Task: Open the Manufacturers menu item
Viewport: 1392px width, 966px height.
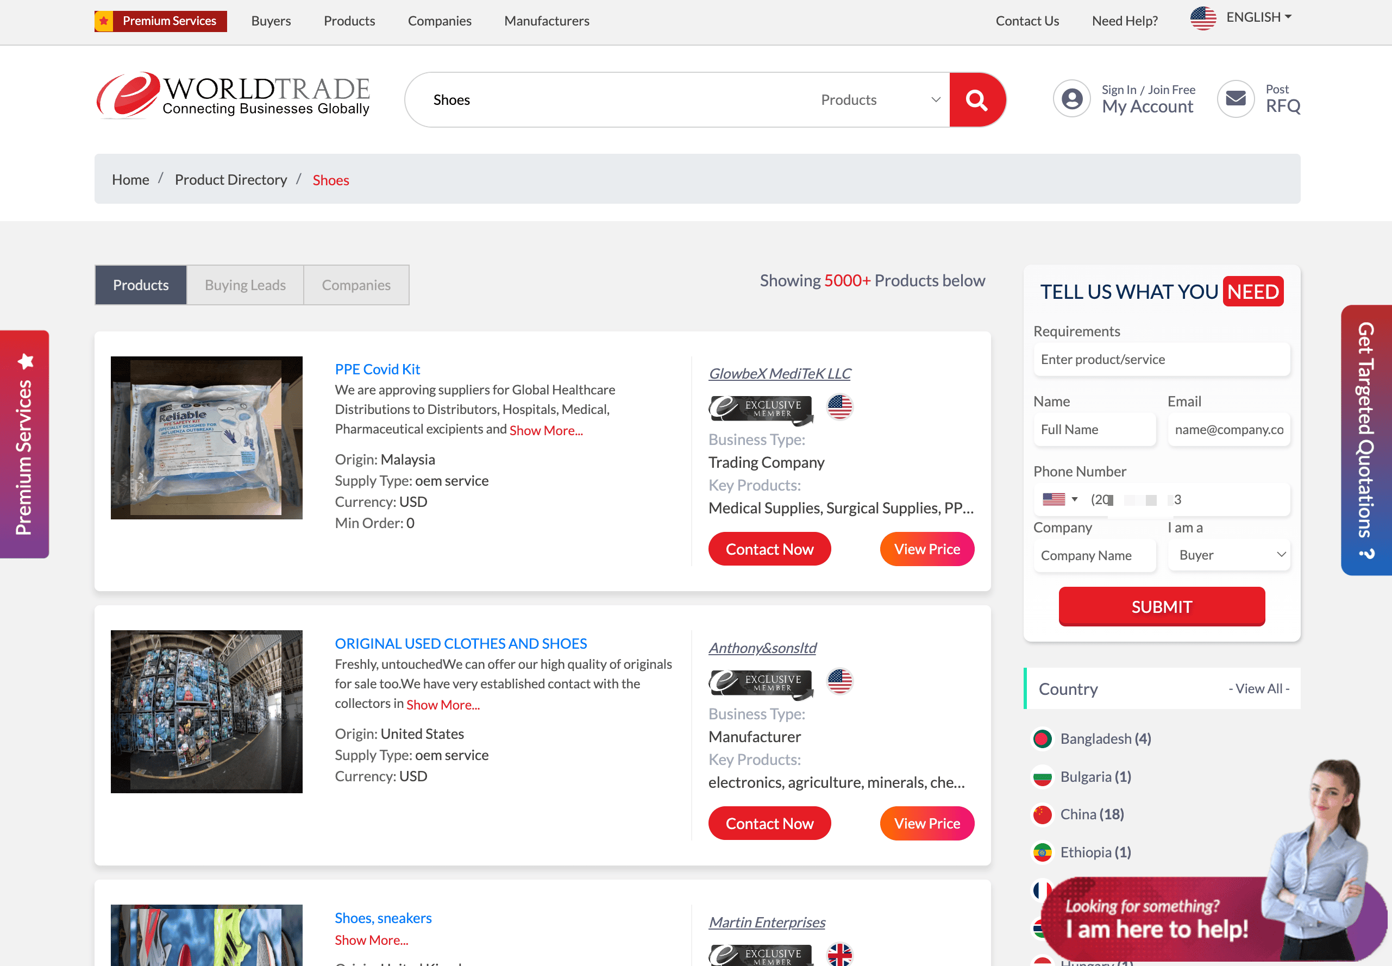Action: point(546,21)
